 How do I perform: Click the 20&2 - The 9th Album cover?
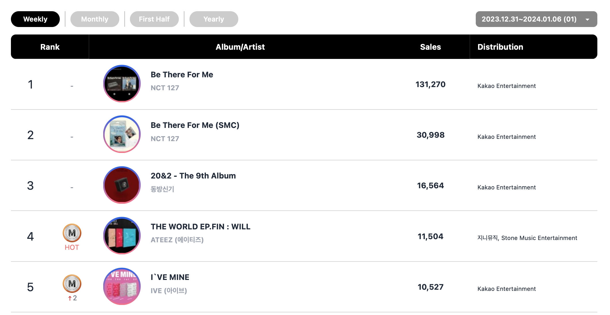(122, 185)
